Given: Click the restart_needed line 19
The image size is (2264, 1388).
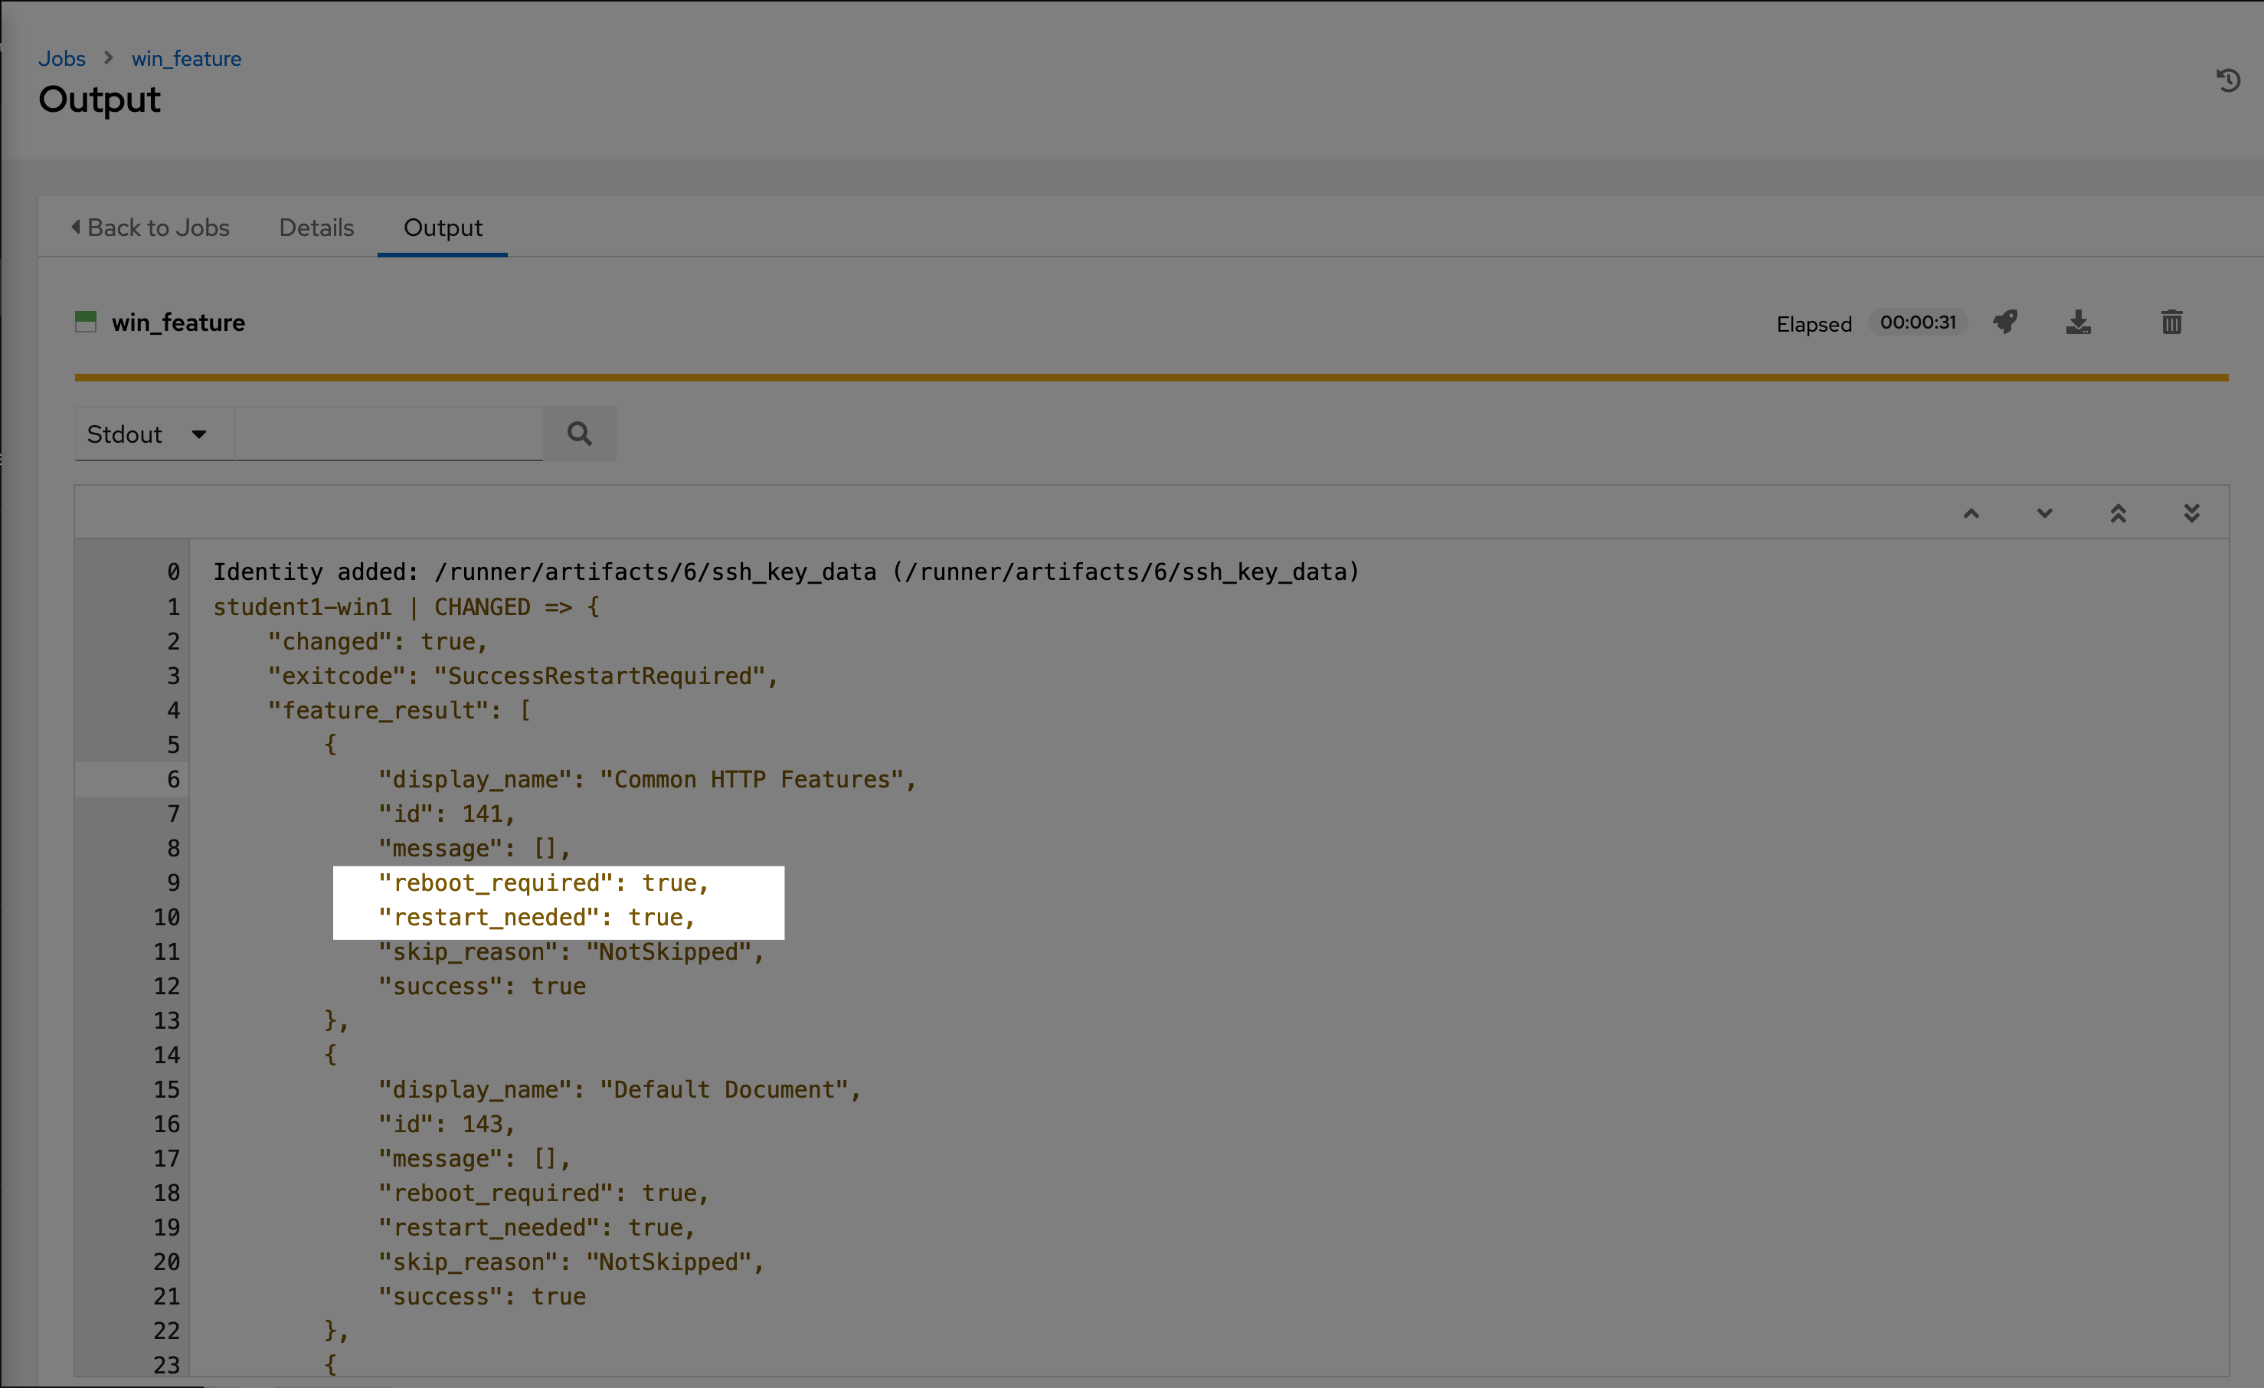Looking at the screenshot, I should (x=537, y=1227).
